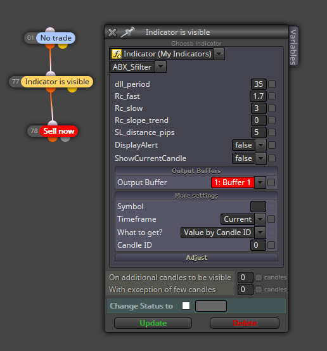Image resolution: width=327 pixels, height=351 pixels.
Task: Close the Indicator is visible dialog
Action: click(x=112, y=33)
